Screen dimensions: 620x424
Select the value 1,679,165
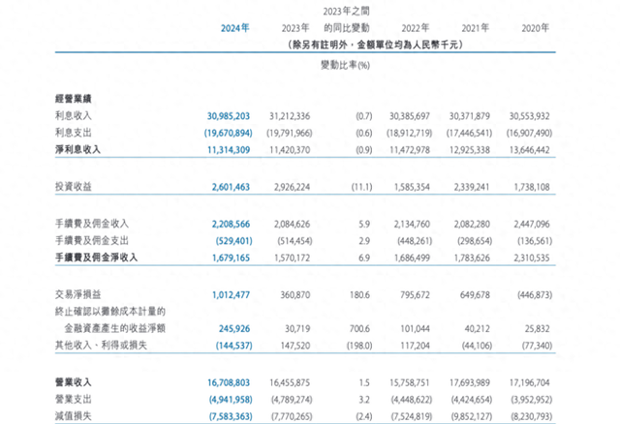[231, 258]
